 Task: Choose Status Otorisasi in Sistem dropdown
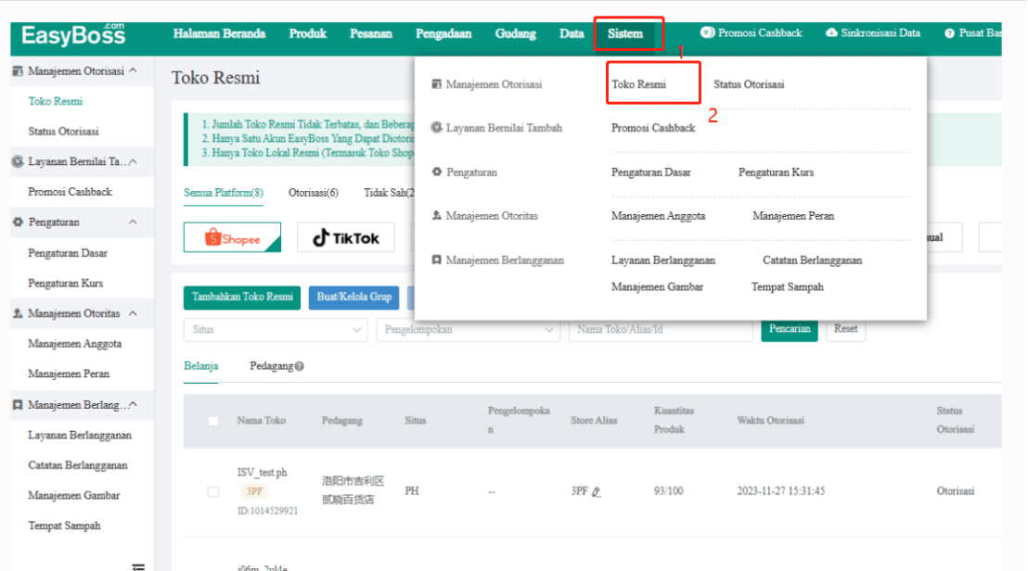point(749,83)
